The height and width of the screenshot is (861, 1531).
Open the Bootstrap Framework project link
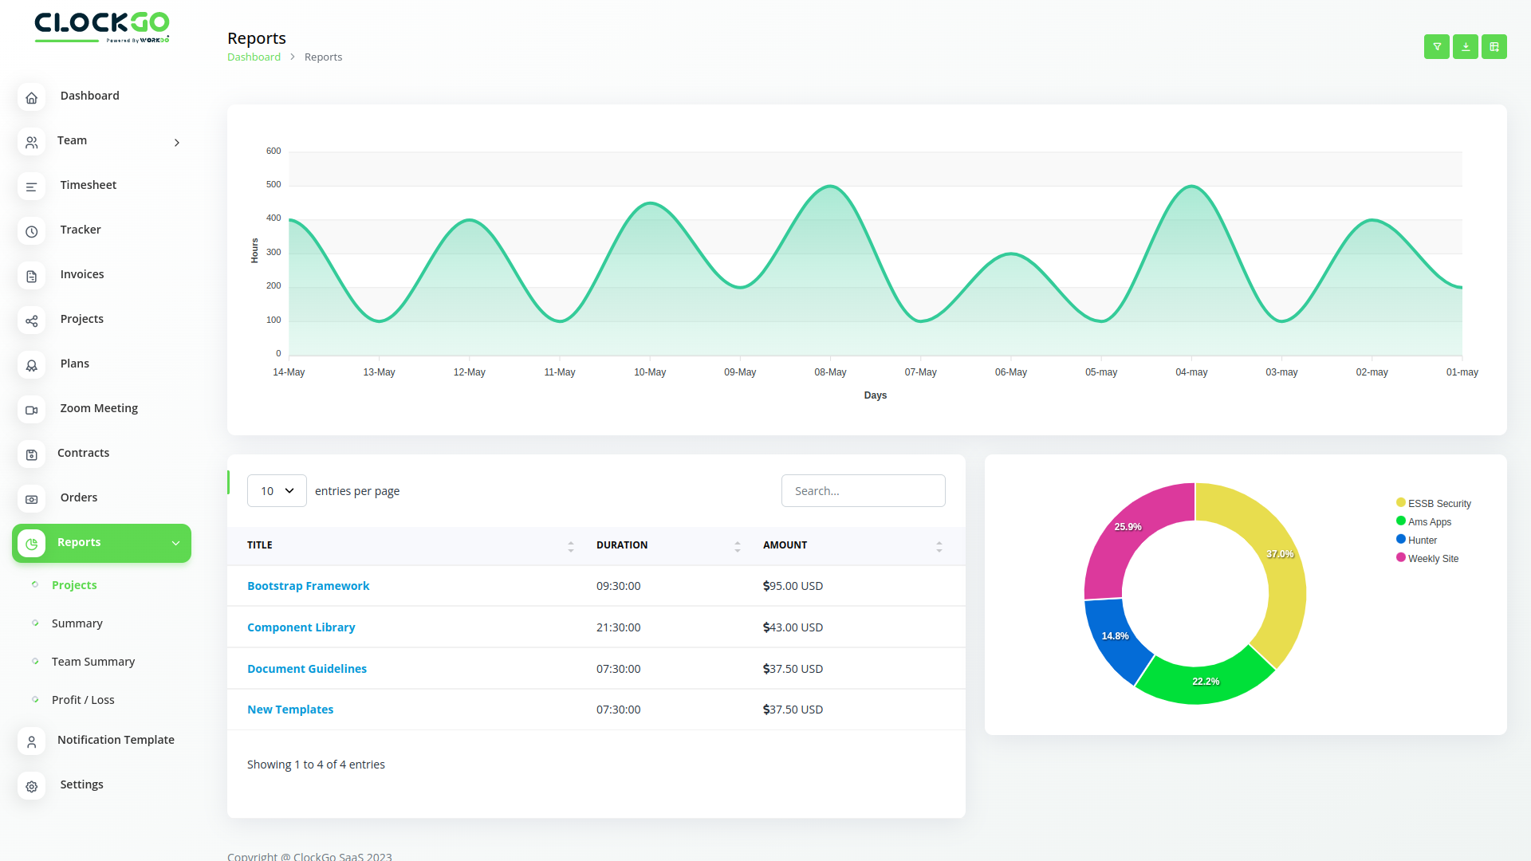(x=308, y=586)
